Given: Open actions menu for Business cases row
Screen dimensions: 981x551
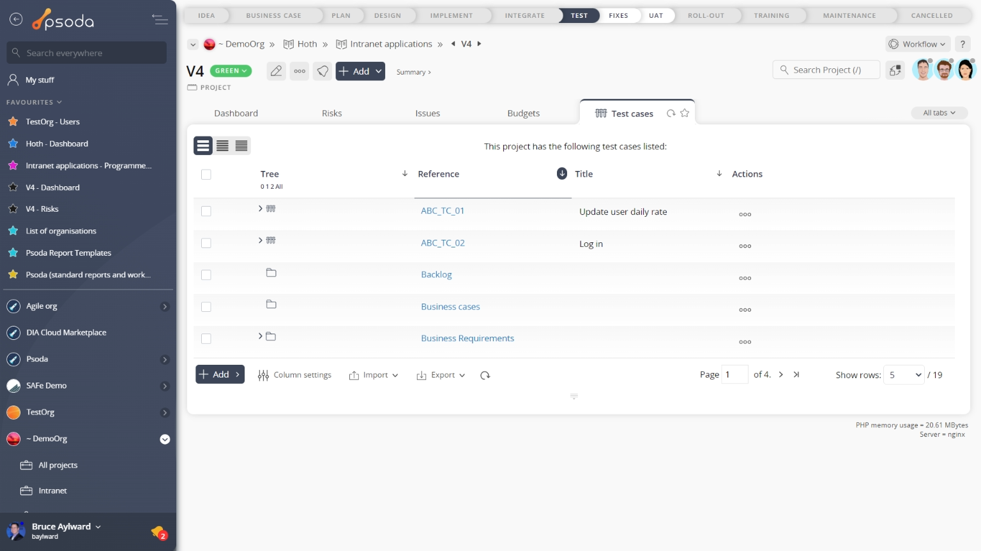Looking at the screenshot, I should (745, 310).
